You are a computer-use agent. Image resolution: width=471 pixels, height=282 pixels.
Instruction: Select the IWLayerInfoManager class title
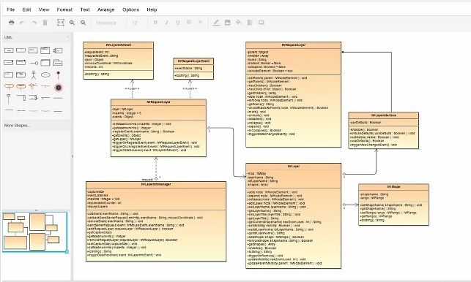click(156, 184)
